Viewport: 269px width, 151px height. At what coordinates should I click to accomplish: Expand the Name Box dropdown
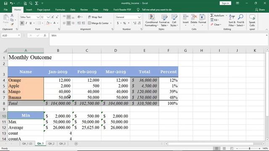[x=19, y=35]
